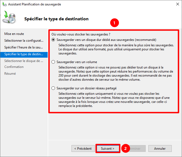
Task: Go to the 'Mise en route' step
Action: click(x=14, y=34)
